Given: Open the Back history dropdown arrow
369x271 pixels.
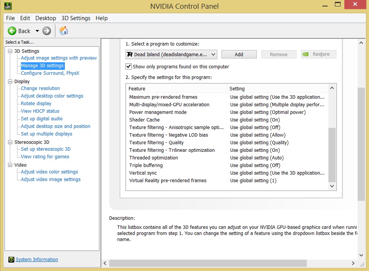Looking at the screenshot, I should [37, 31].
